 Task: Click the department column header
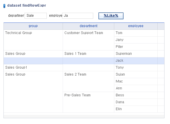click(x=89, y=26)
